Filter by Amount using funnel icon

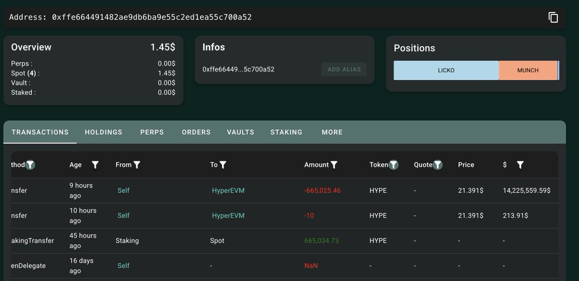point(334,165)
